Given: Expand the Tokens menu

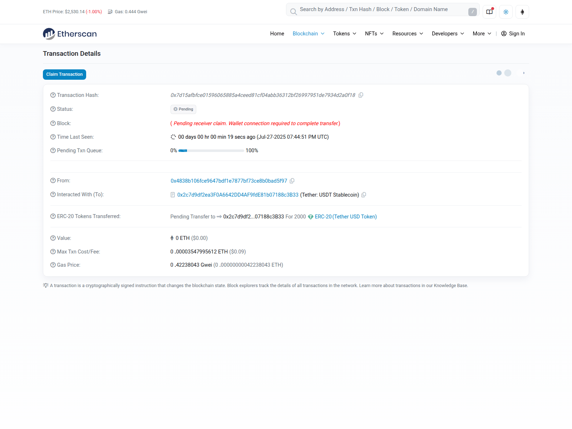Looking at the screenshot, I should (345, 34).
